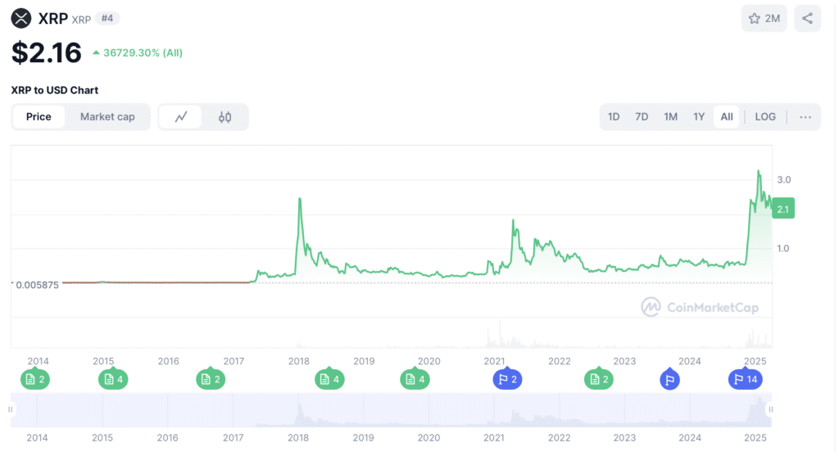Click the 2018 price peak on the chart
The width and height of the screenshot is (839, 452).
pos(300,199)
